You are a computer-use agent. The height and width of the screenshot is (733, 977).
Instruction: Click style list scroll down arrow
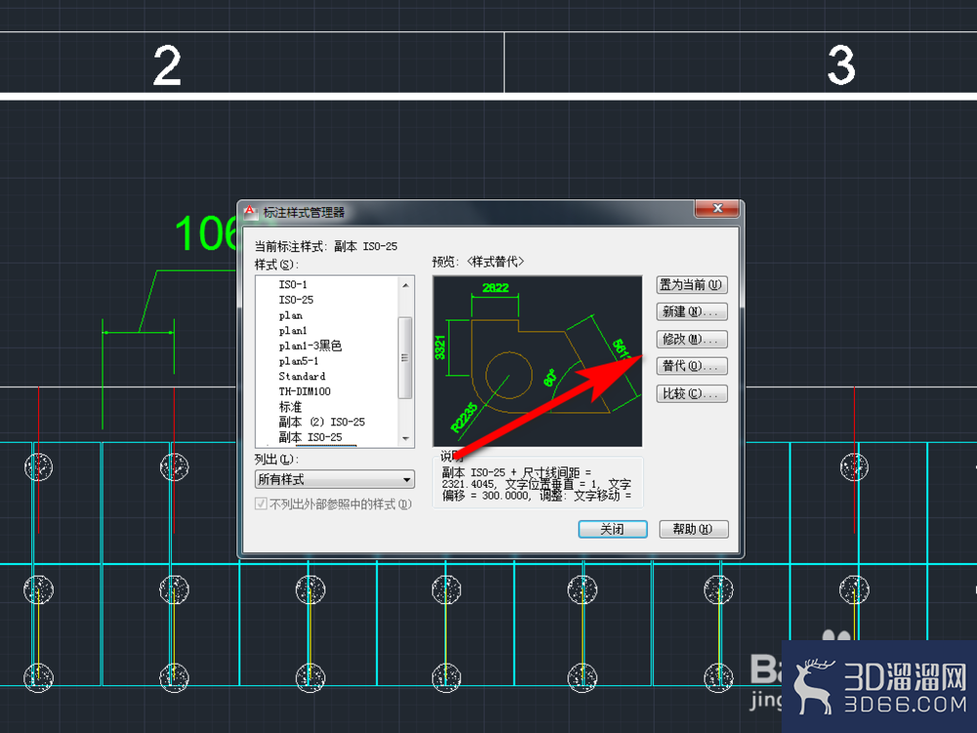point(405,439)
